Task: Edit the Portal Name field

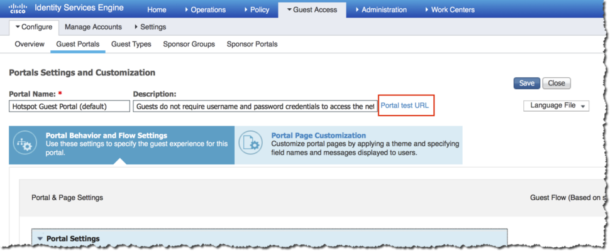Action: [x=69, y=106]
